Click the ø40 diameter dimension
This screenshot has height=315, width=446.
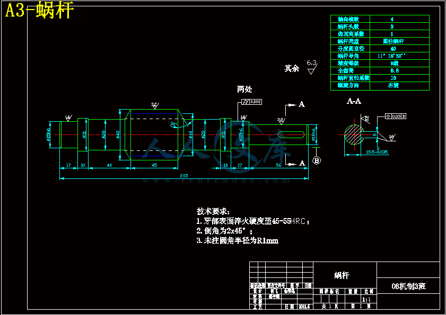pyautogui.click(x=190, y=134)
